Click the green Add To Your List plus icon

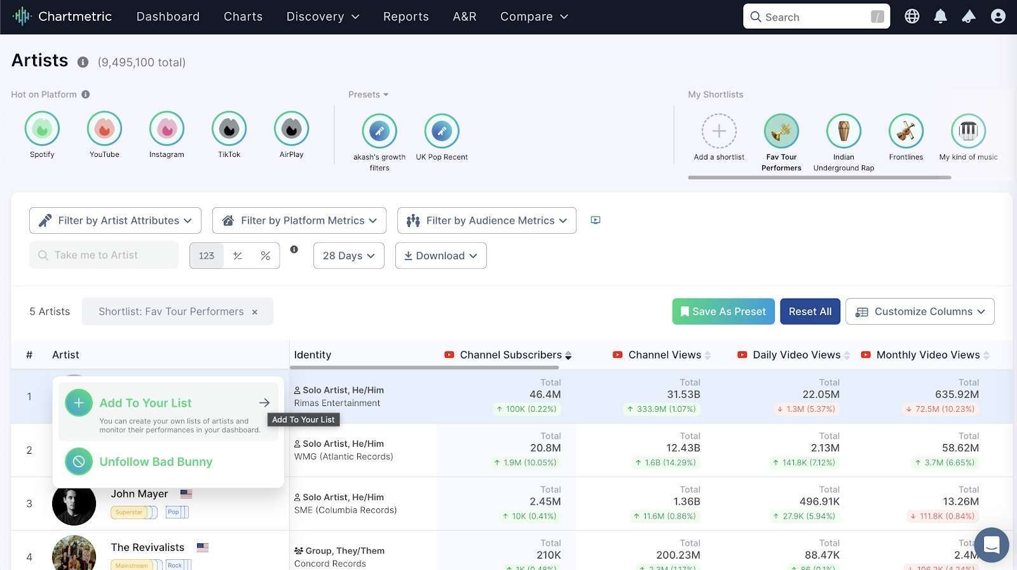click(x=79, y=403)
